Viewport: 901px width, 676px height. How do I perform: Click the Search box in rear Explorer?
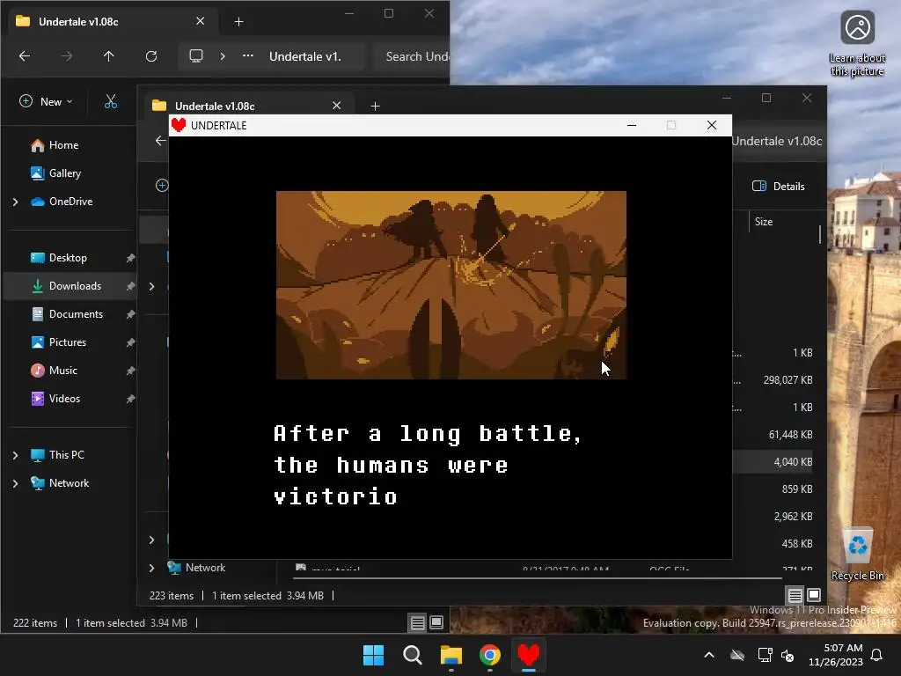(411, 56)
